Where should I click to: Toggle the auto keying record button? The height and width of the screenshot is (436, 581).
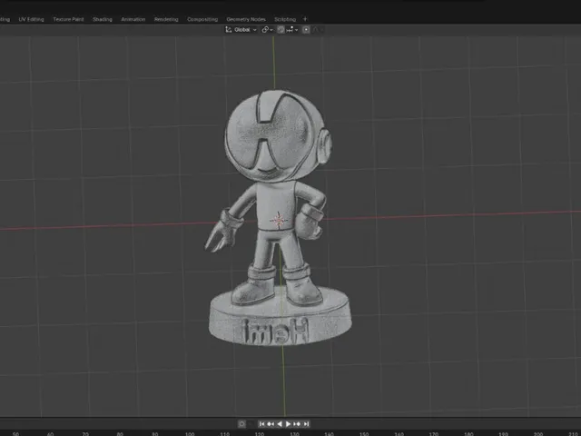tap(241, 424)
